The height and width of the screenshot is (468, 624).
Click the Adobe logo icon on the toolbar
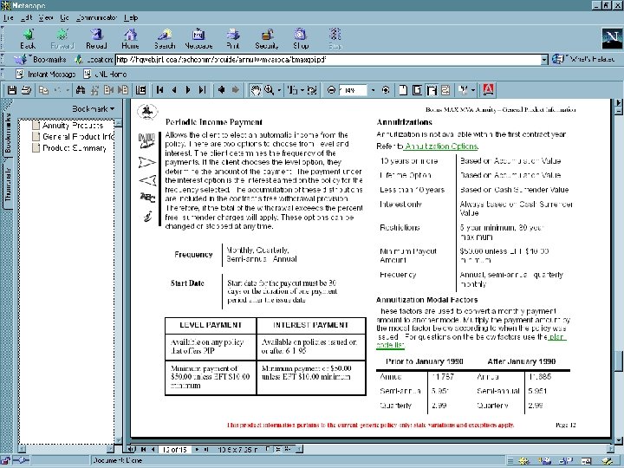point(489,90)
